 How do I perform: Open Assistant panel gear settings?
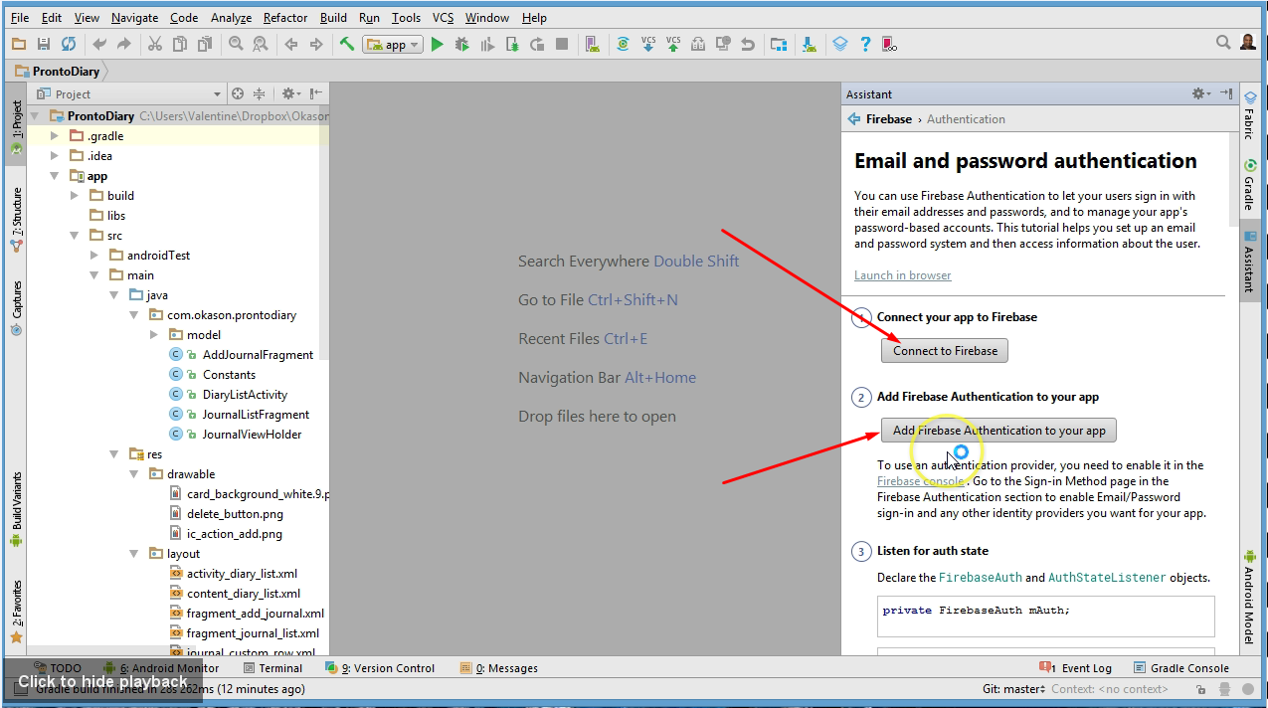click(1201, 93)
